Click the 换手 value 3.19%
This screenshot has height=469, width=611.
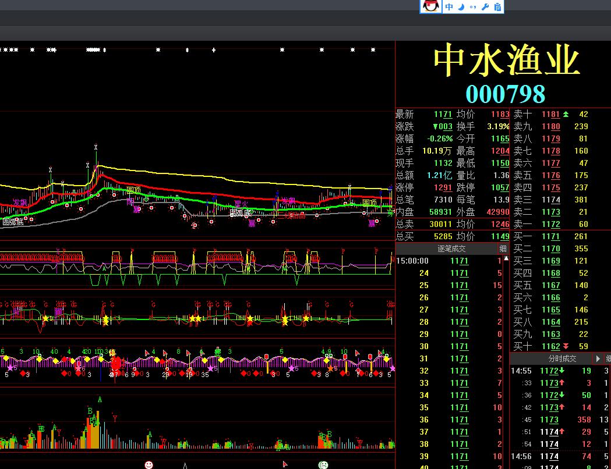pyautogui.click(x=499, y=126)
